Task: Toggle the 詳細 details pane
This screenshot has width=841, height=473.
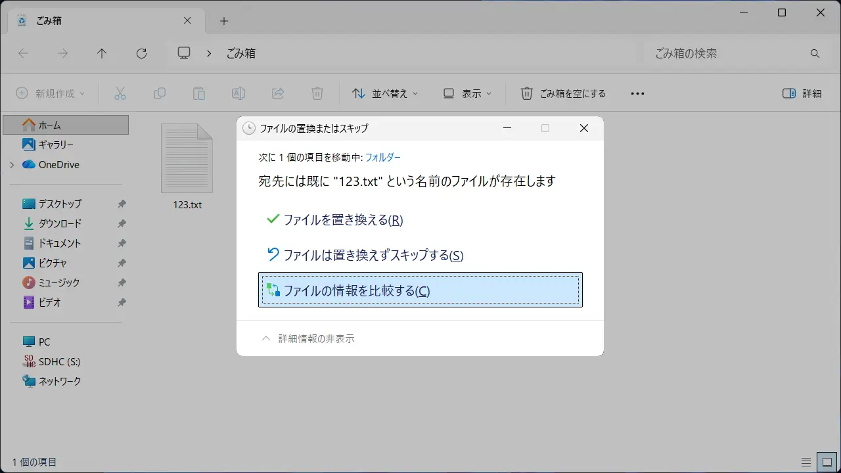Action: pyautogui.click(x=802, y=93)
